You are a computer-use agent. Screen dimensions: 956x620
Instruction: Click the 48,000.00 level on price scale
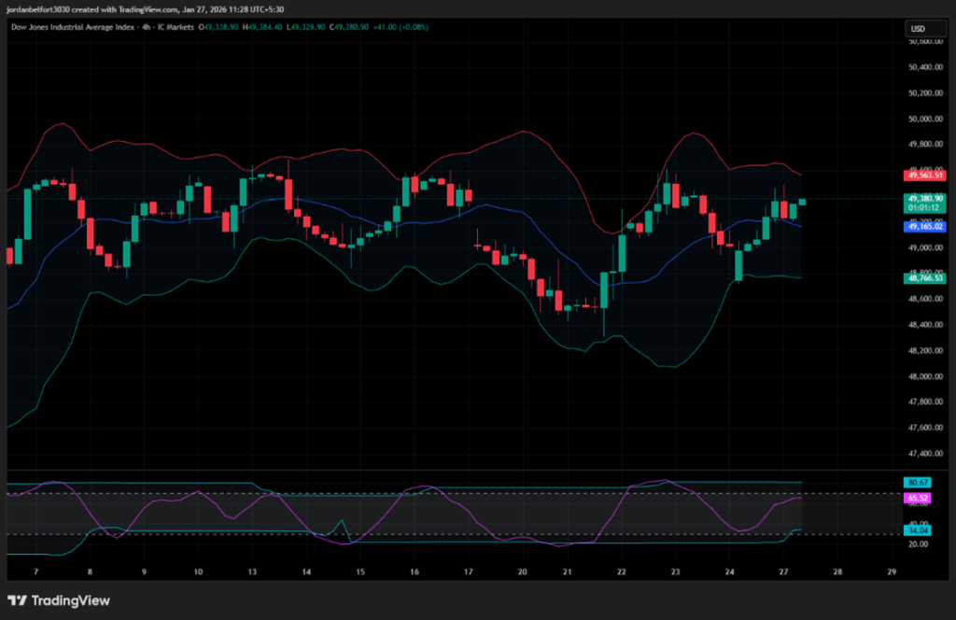[925, 376]
